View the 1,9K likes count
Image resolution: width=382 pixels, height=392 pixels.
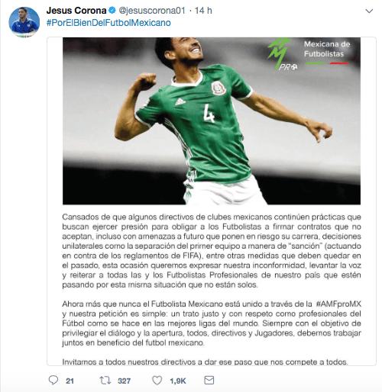[178, 381]
